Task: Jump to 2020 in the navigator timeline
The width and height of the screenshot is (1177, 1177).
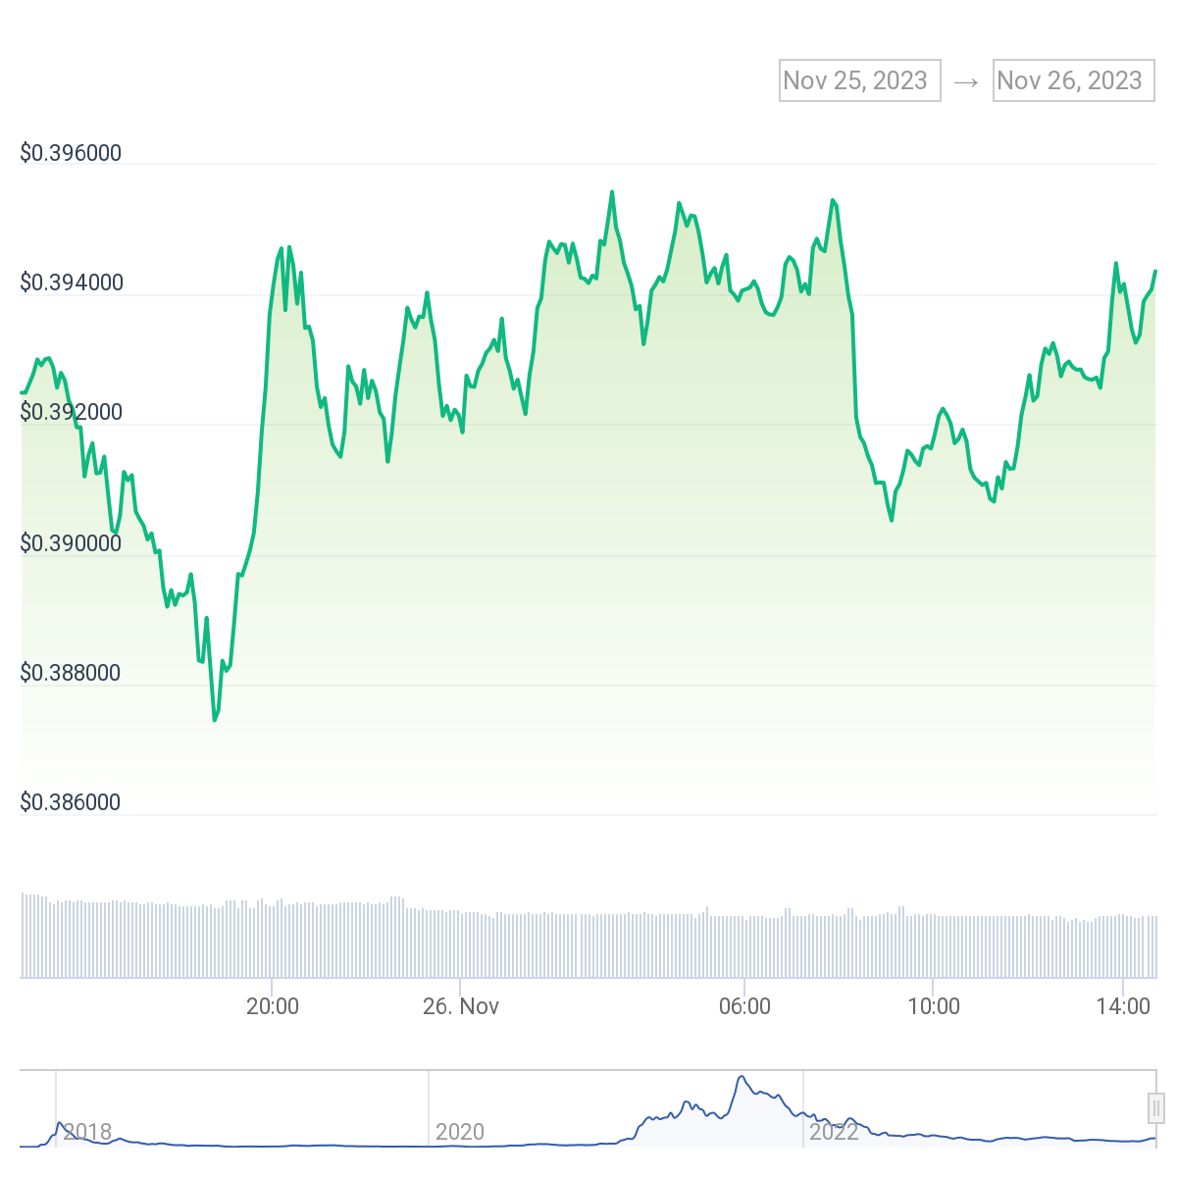Action: (x=460, y=1132)
